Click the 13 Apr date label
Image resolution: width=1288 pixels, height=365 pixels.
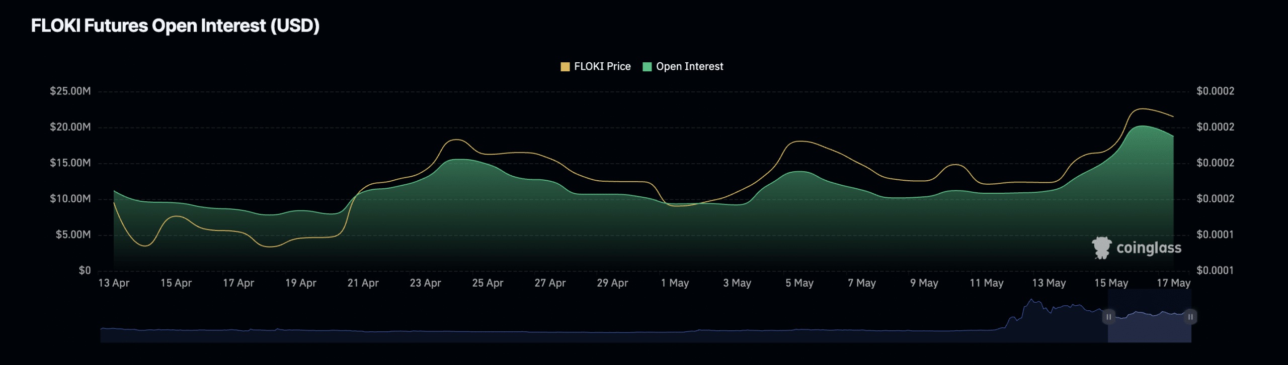pos(114,283)
